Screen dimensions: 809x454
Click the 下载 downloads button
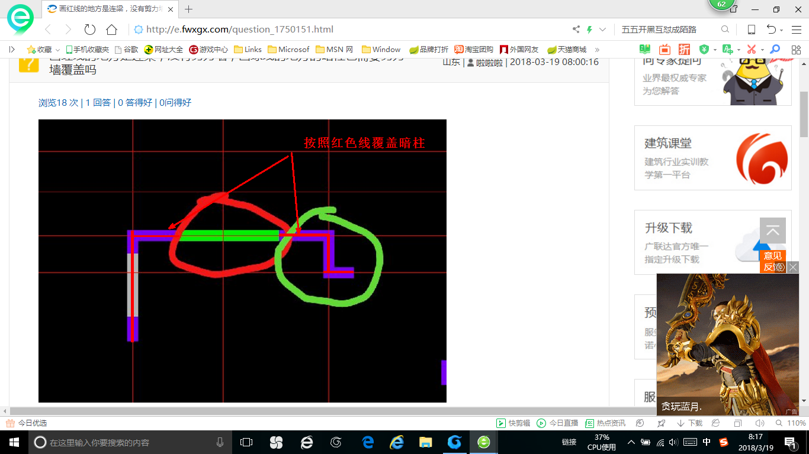[689, 423]
